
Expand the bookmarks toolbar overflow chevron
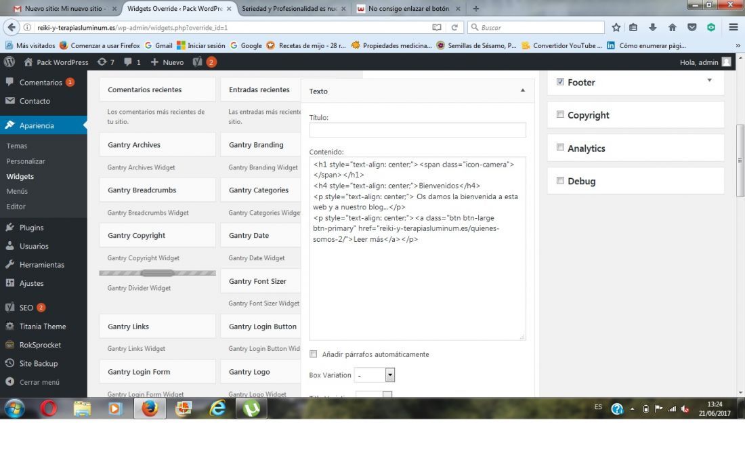738,45
